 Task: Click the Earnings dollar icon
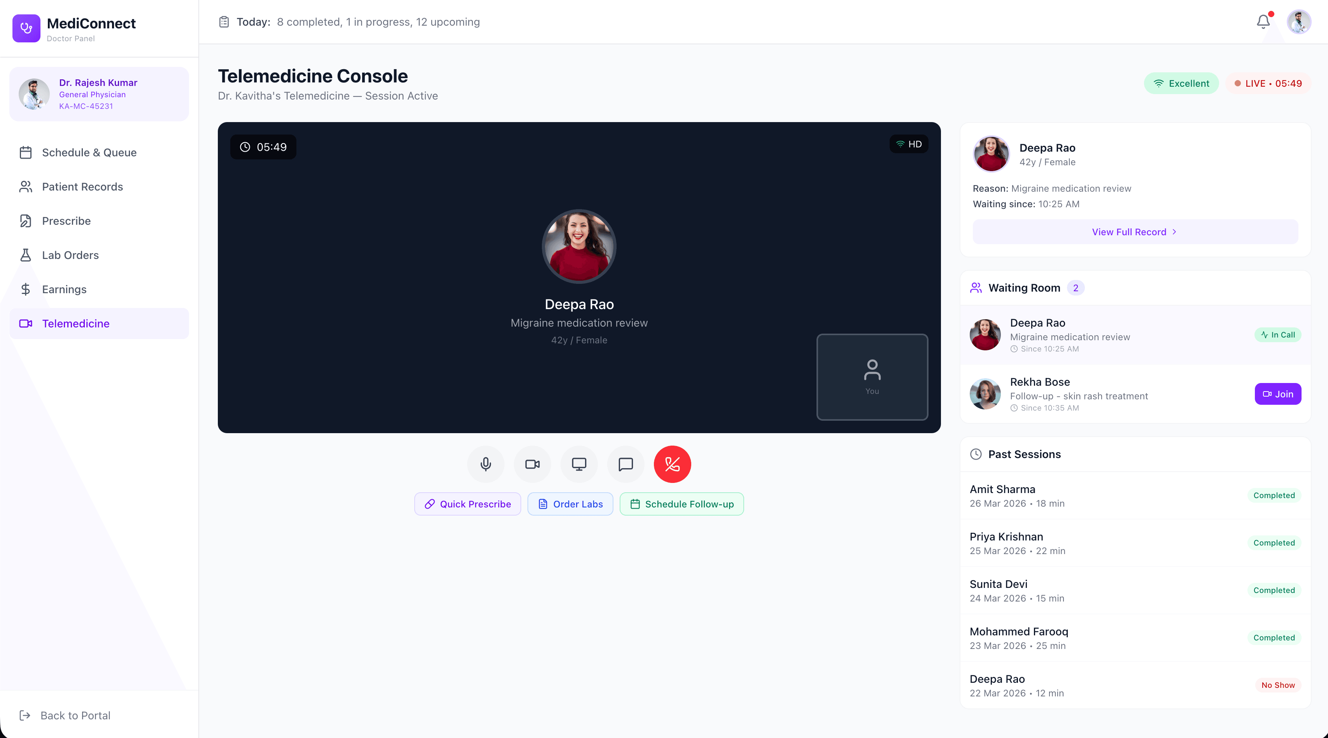click(26, 289)
